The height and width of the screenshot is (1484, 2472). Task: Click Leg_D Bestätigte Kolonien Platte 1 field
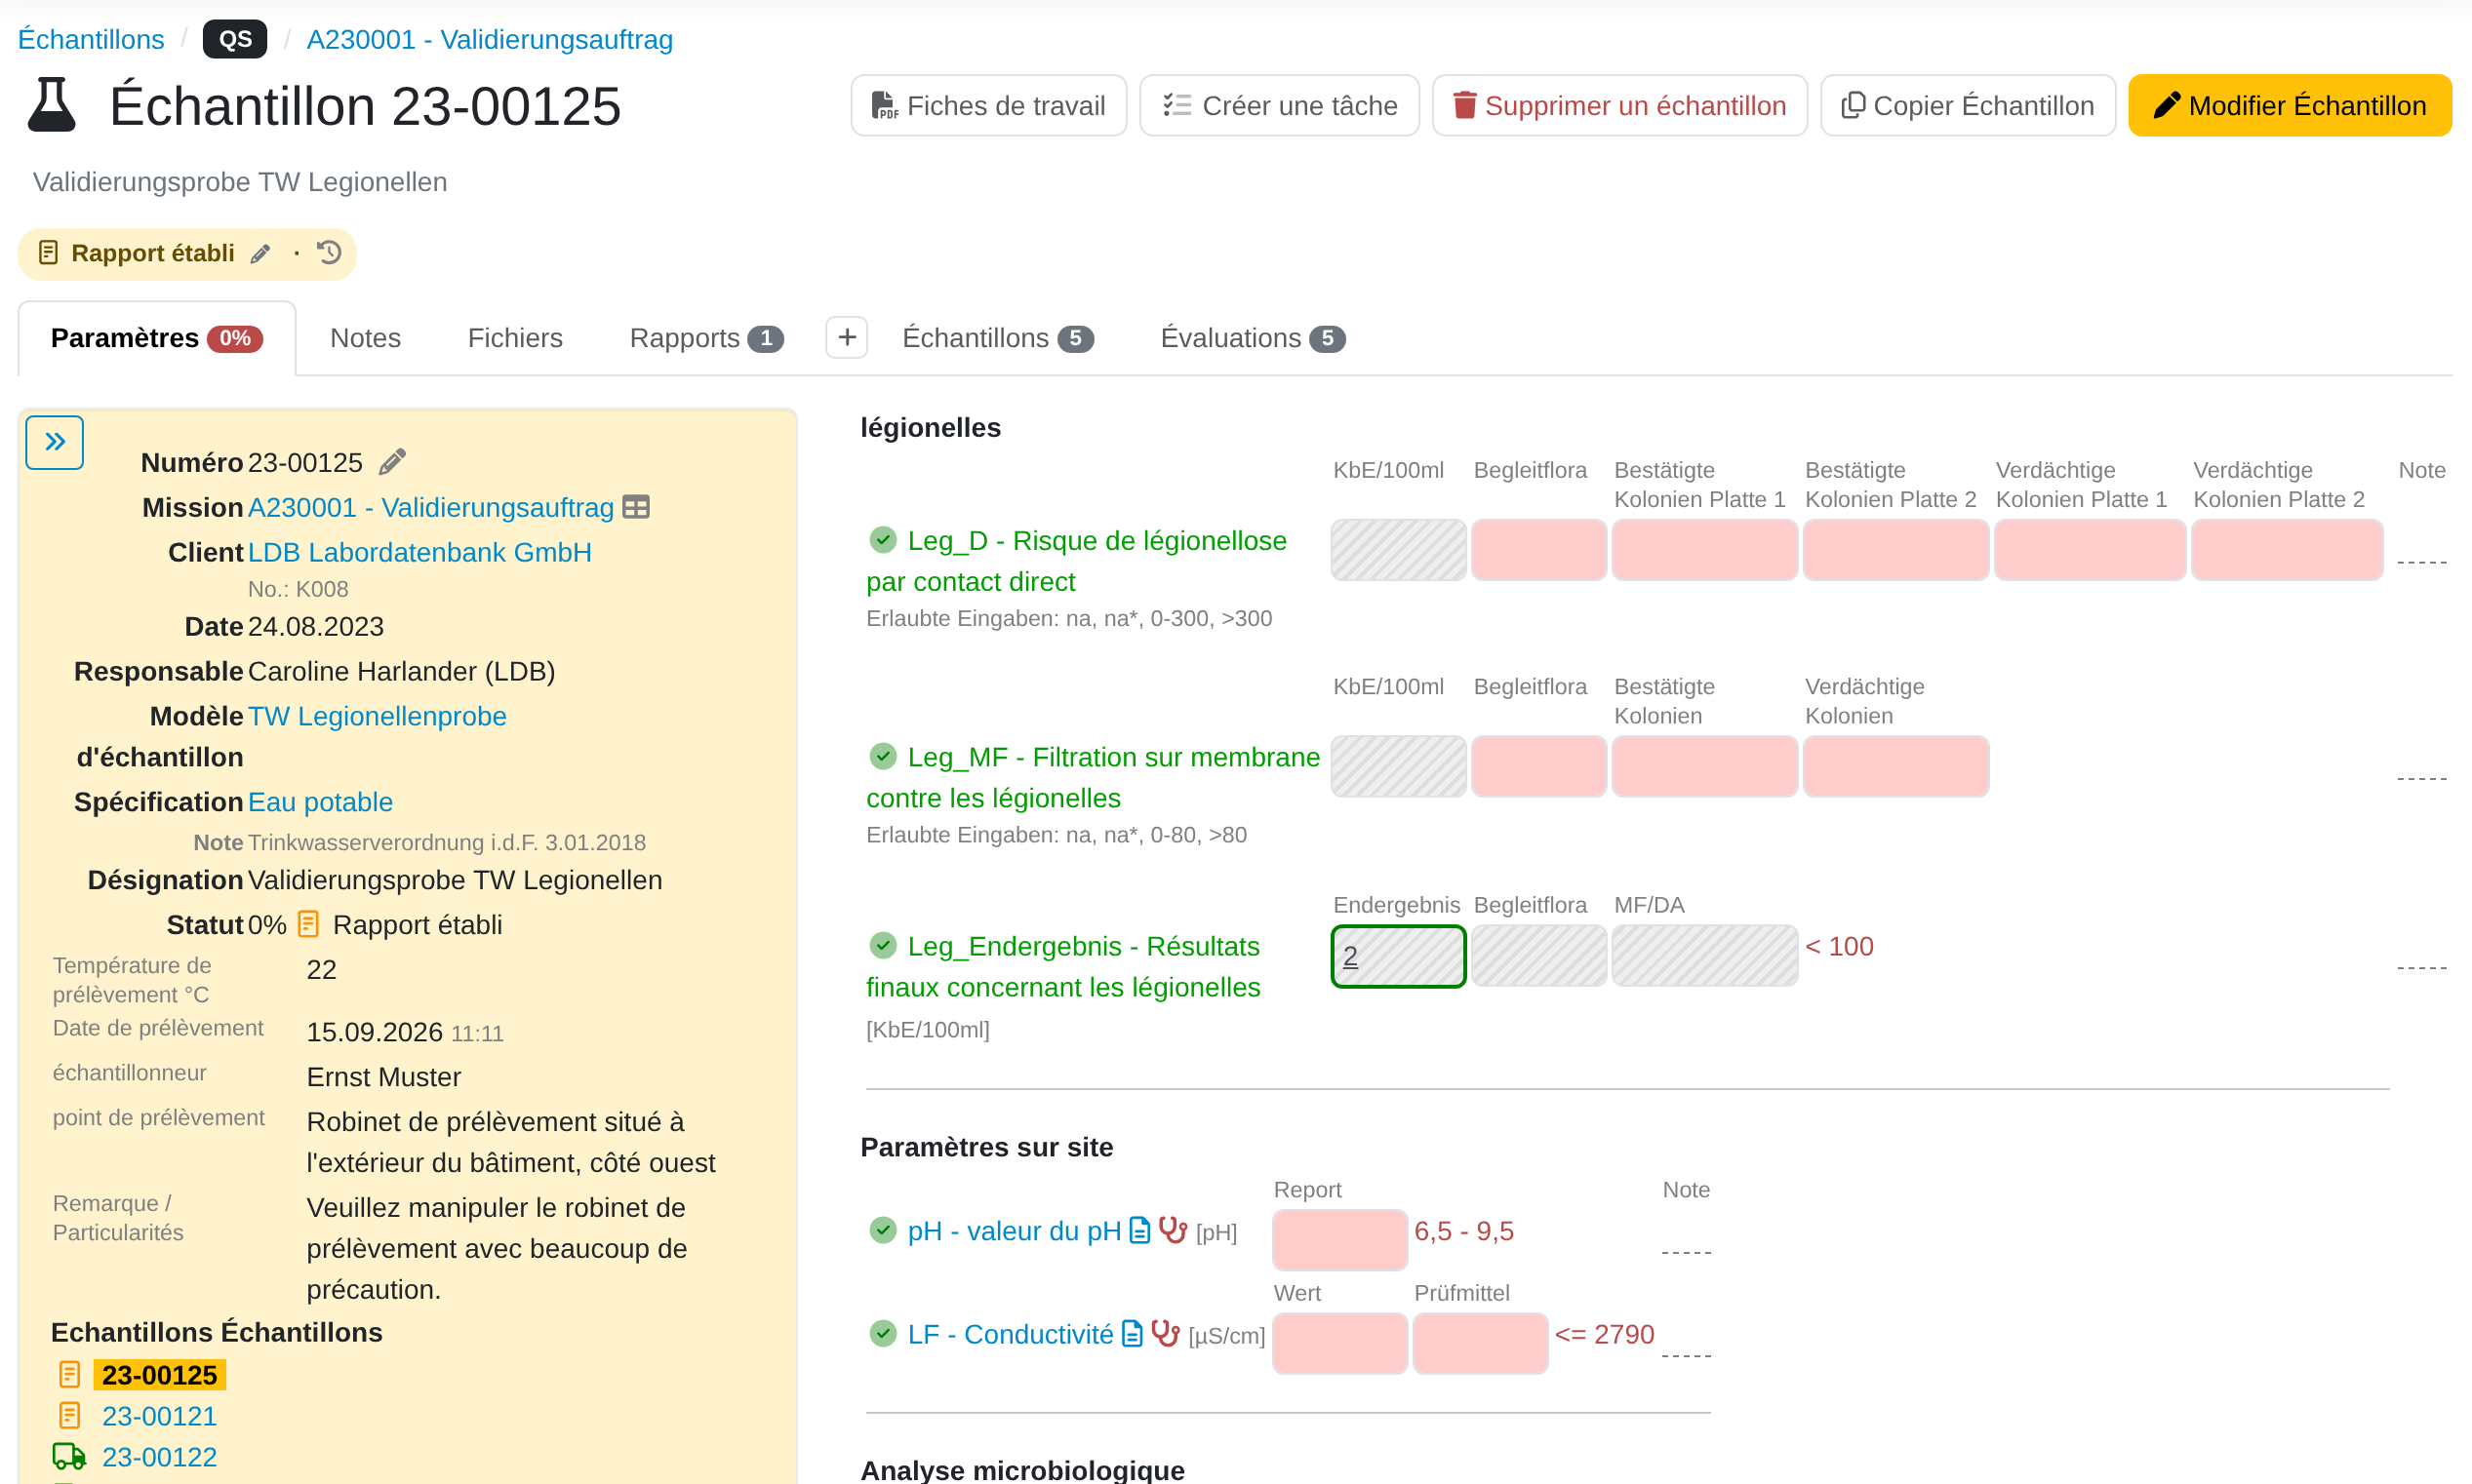pyautogui.click(x=1703, y=550)
